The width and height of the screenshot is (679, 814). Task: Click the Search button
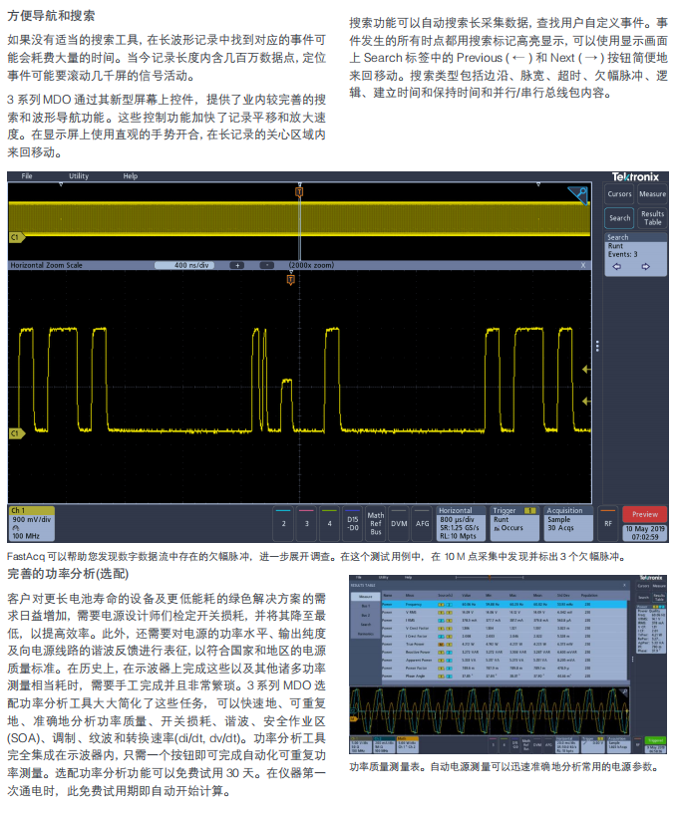(x=619, y=218)
